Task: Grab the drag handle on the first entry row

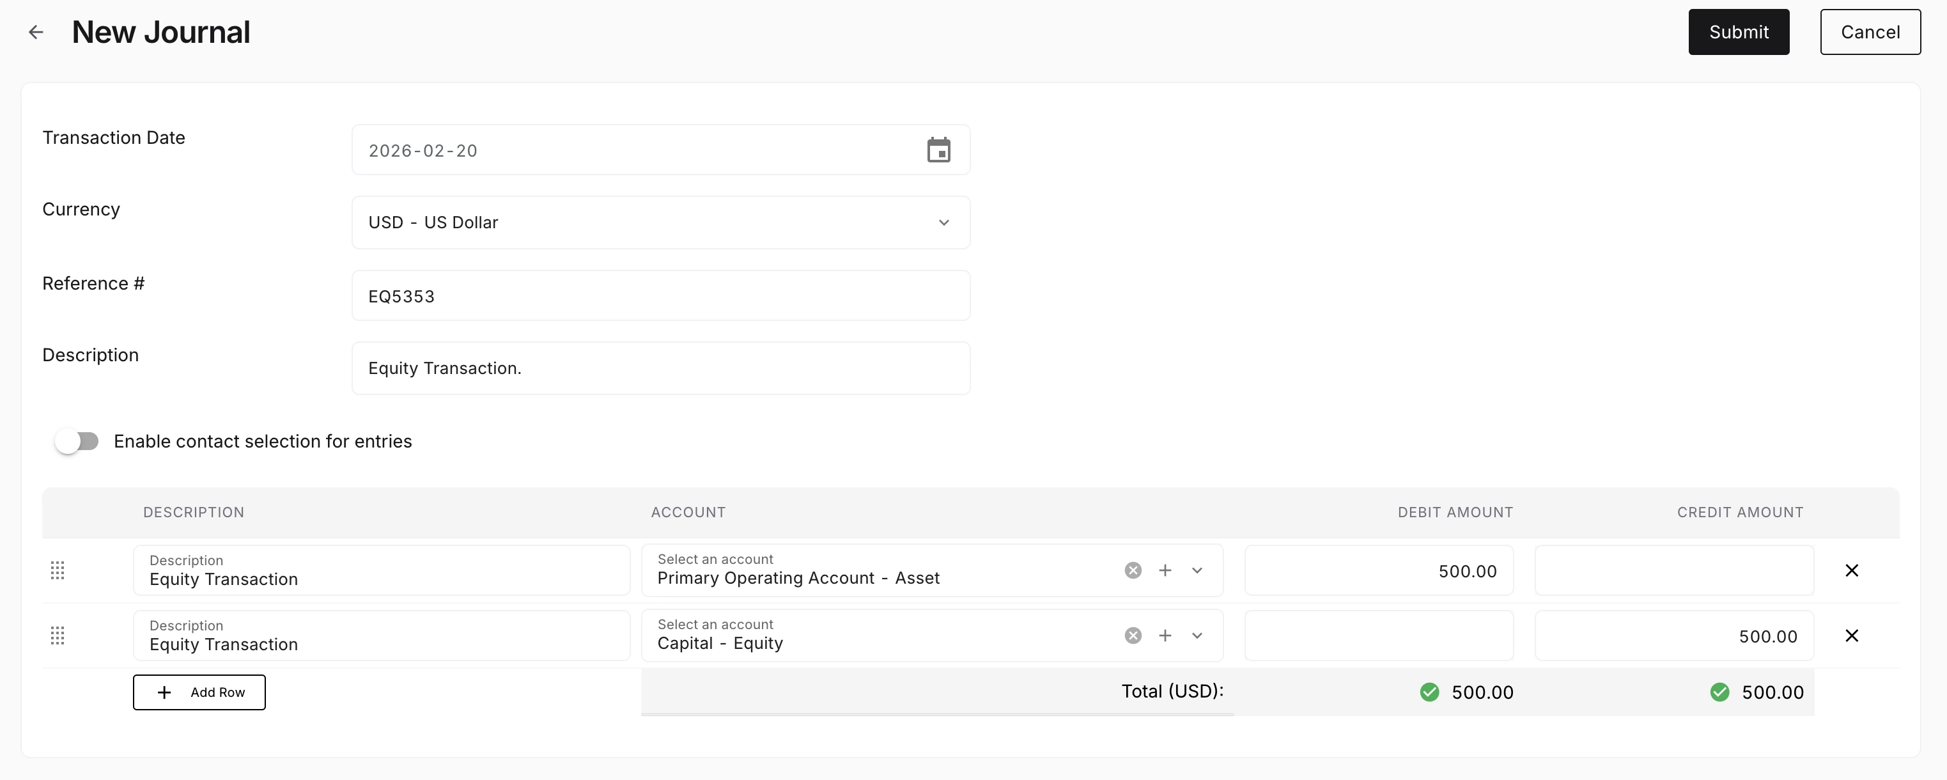Action: click(x=58, y=571)
